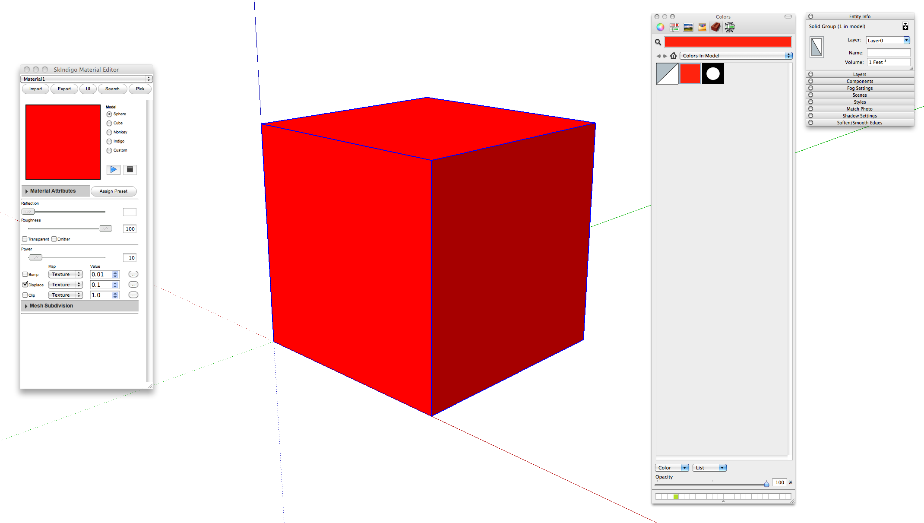Screen dimensions: 924x523
Task: Expand the Styles panel
Action: coord(859,102)
